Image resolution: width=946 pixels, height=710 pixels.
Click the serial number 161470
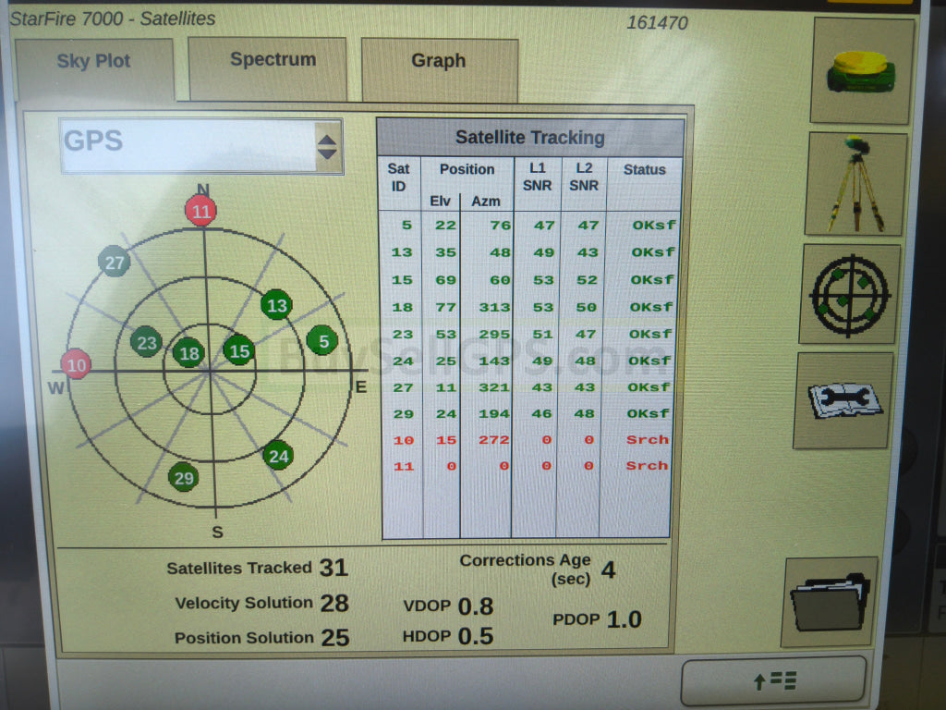[657, 23]
